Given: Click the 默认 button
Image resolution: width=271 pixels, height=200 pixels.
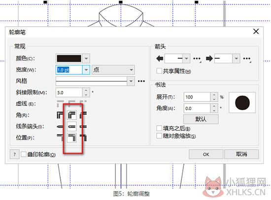Looking at the screenshot, I should click(201, 119).
